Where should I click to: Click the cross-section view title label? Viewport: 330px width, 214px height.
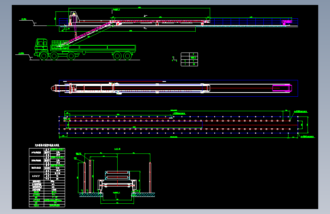pos(118,149)
